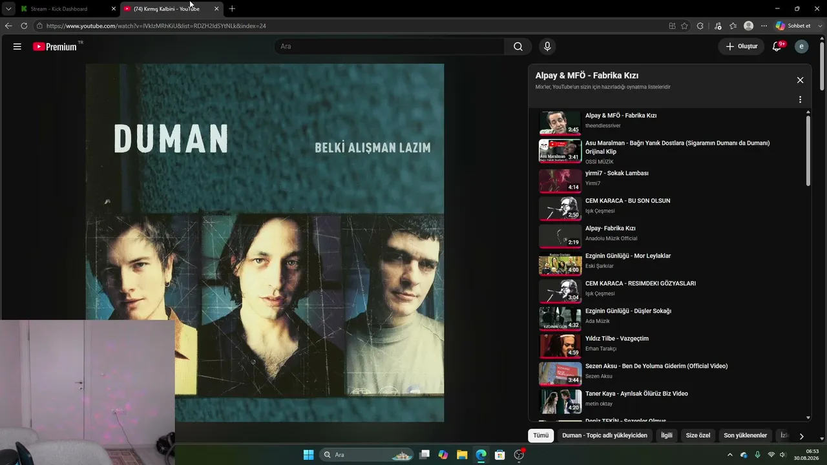Open Sohbet et Copilot chat button

point(793,26)
